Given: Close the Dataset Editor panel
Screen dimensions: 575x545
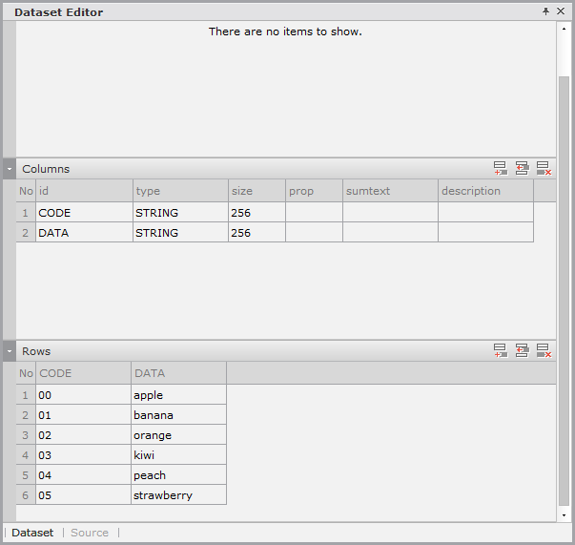Looking at the screenshot, I should (x=561, y=11).
